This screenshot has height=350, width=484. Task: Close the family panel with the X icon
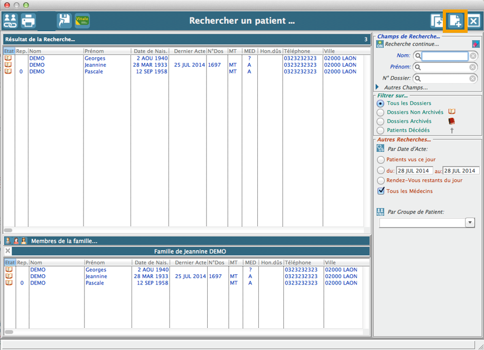coord(8,251)
